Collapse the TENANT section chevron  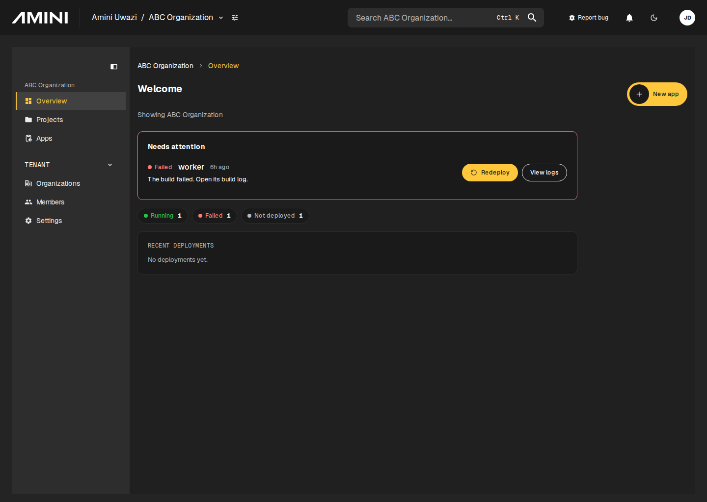pyautogui.click(x=110, y=165)
